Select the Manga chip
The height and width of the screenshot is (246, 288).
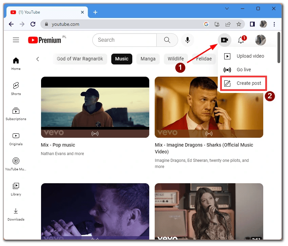click(148, 59)
